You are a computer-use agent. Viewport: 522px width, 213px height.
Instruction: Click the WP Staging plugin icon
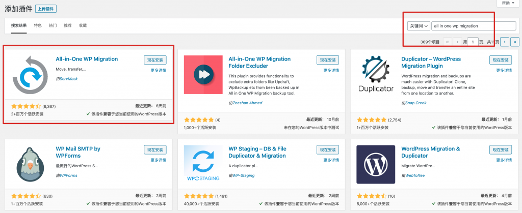pos(203,164)
